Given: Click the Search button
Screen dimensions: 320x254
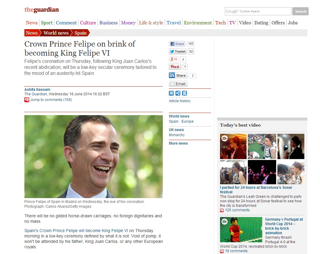Looking at the screenshot, I should point(300,11).
